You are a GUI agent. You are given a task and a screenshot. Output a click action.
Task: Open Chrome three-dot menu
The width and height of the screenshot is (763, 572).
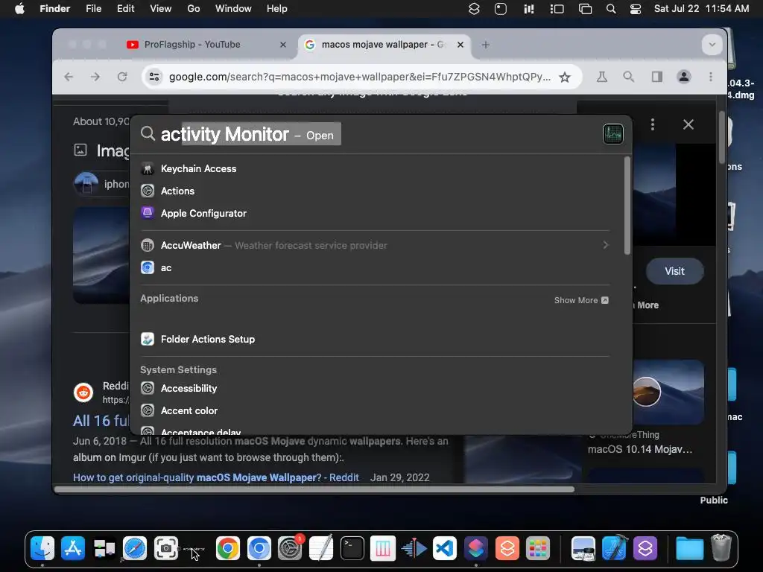711,77
